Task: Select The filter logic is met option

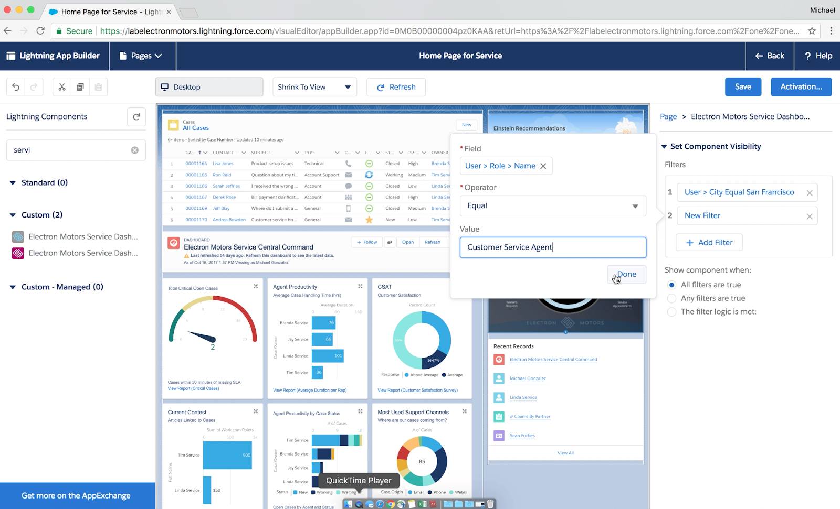Action: pyautogui.click(x=671, y=312)
